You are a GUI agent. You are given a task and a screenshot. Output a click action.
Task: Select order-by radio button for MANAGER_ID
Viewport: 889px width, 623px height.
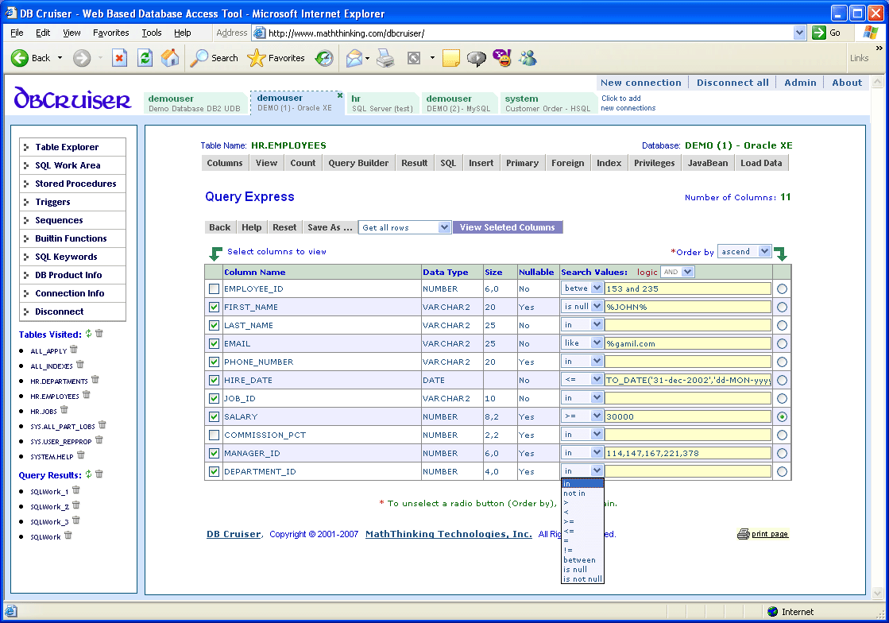click(x=782, y=454)
